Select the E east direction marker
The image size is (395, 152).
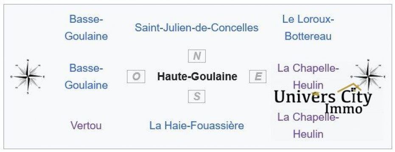[258, 76]
